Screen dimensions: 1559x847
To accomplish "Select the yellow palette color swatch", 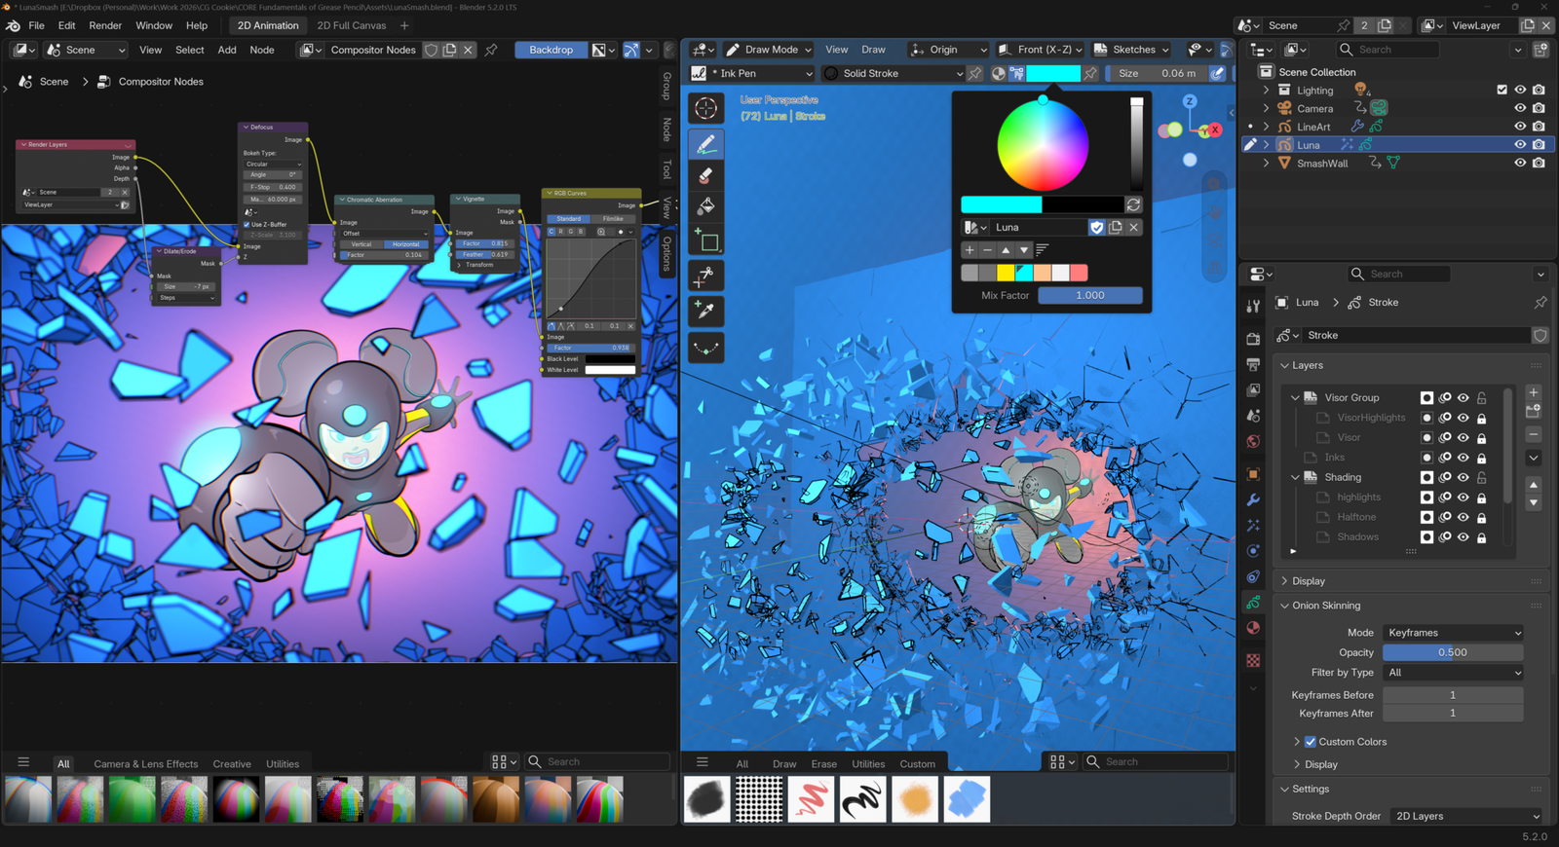I will coord(1006,273).
